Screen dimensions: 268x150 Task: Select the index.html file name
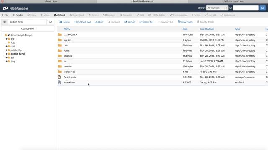[x=70, y=82]
